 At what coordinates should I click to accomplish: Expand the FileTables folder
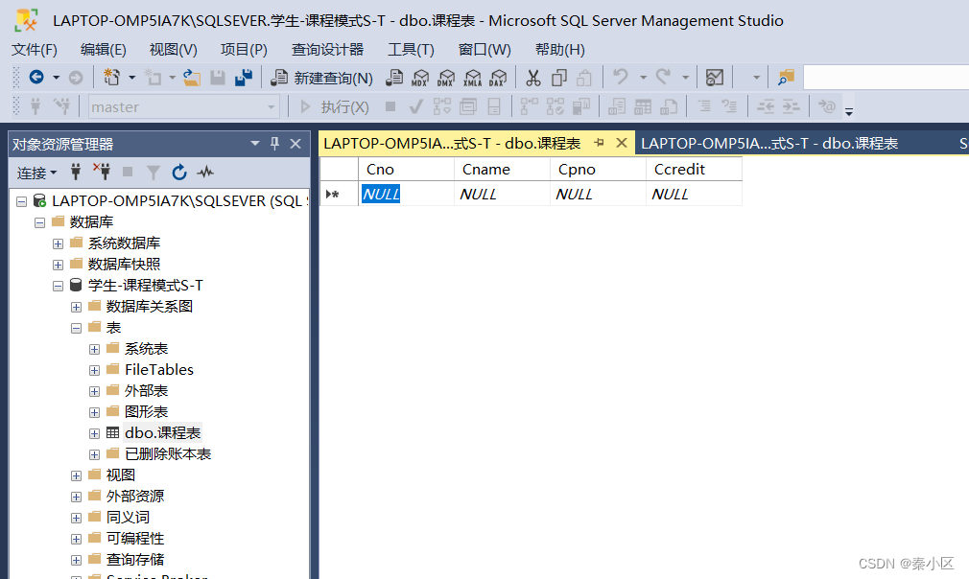tap(95, 370)
